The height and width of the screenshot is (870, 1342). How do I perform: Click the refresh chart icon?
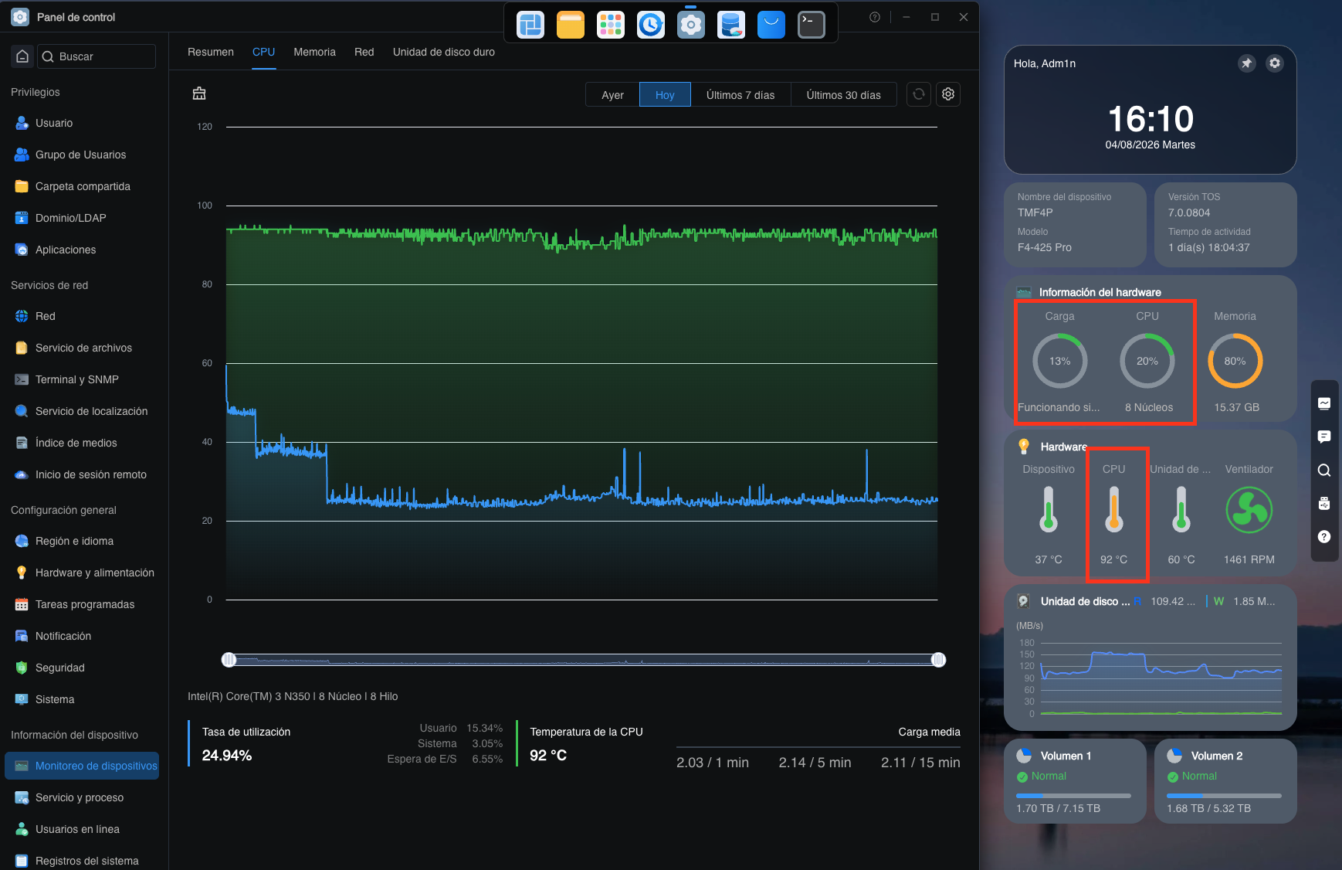(x=919, y=94)
